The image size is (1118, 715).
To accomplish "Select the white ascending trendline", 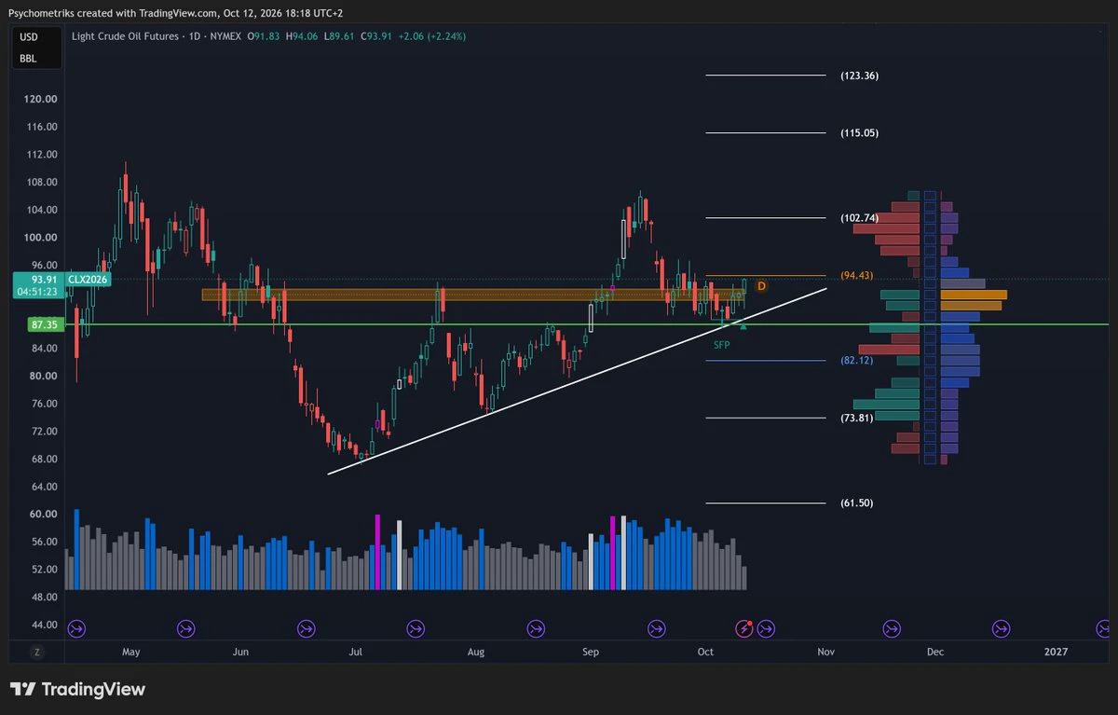I will tap(577, 381).
